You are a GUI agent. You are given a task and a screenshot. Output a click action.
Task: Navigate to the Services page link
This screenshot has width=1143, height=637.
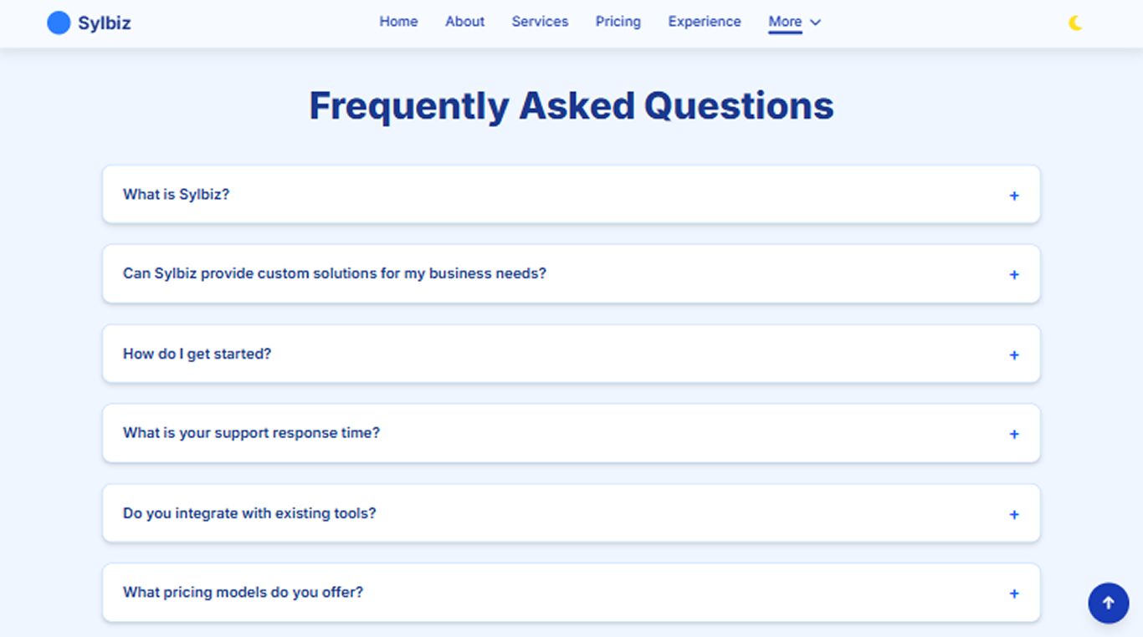pos(540,22)
